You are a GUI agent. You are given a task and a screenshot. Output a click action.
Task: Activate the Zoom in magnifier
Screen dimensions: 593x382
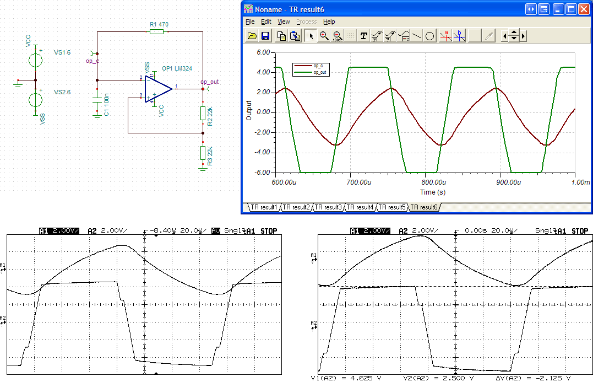pyautogui.click(x=324, y=36)
